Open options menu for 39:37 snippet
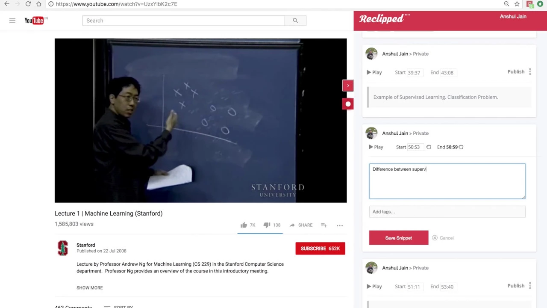 [530, 72]
